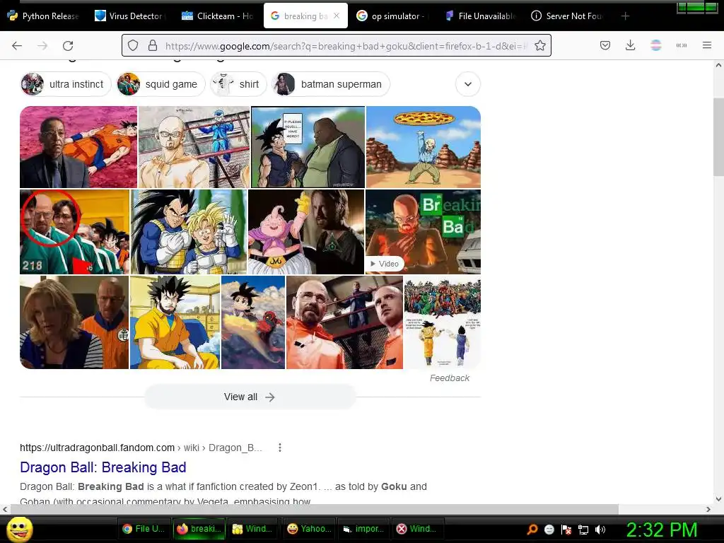Open the Raditz and Vegeta armor image

(x=189, y=232)
